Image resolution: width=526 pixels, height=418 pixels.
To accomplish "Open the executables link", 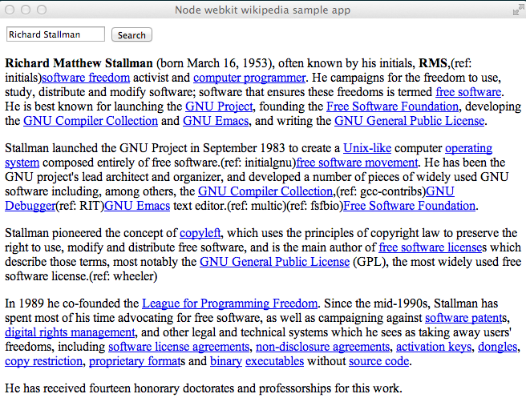I will (274, 361).
